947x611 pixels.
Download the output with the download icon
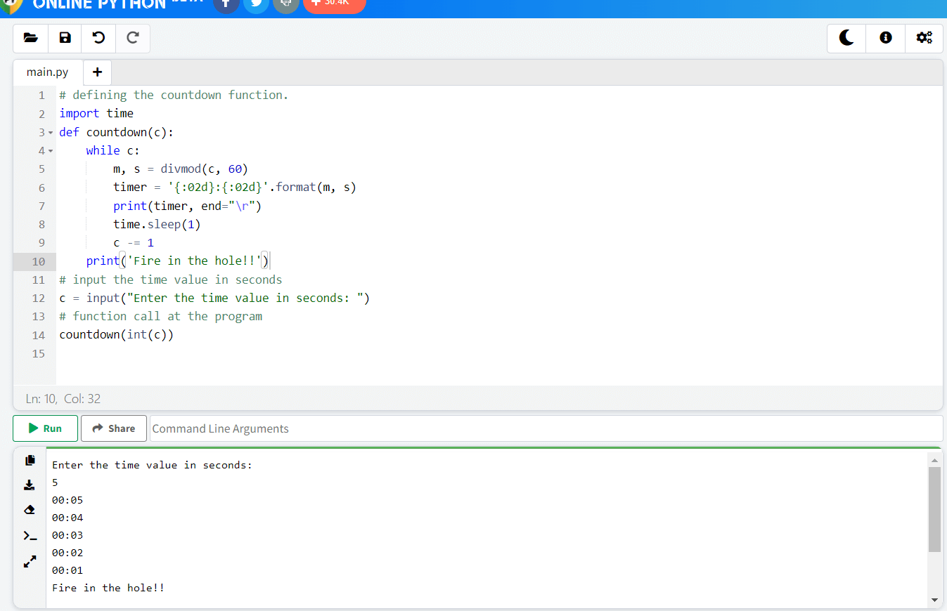(29, 485)
